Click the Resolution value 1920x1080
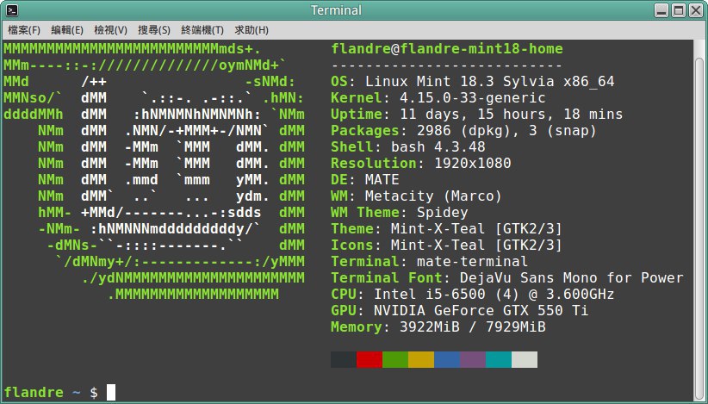The height and width of the screenshot is (404, 708). click(x=472, y=163)
